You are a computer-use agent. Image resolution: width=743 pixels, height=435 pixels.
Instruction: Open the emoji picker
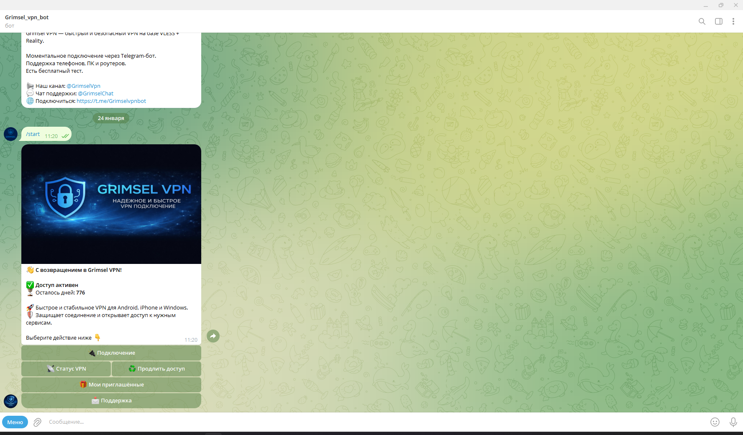click(715, 422)
